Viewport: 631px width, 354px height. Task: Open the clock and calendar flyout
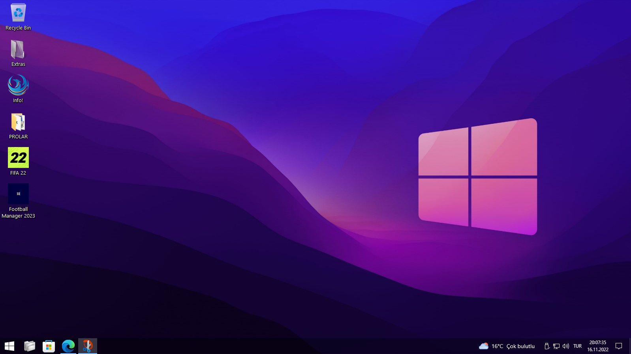point(598,346)
